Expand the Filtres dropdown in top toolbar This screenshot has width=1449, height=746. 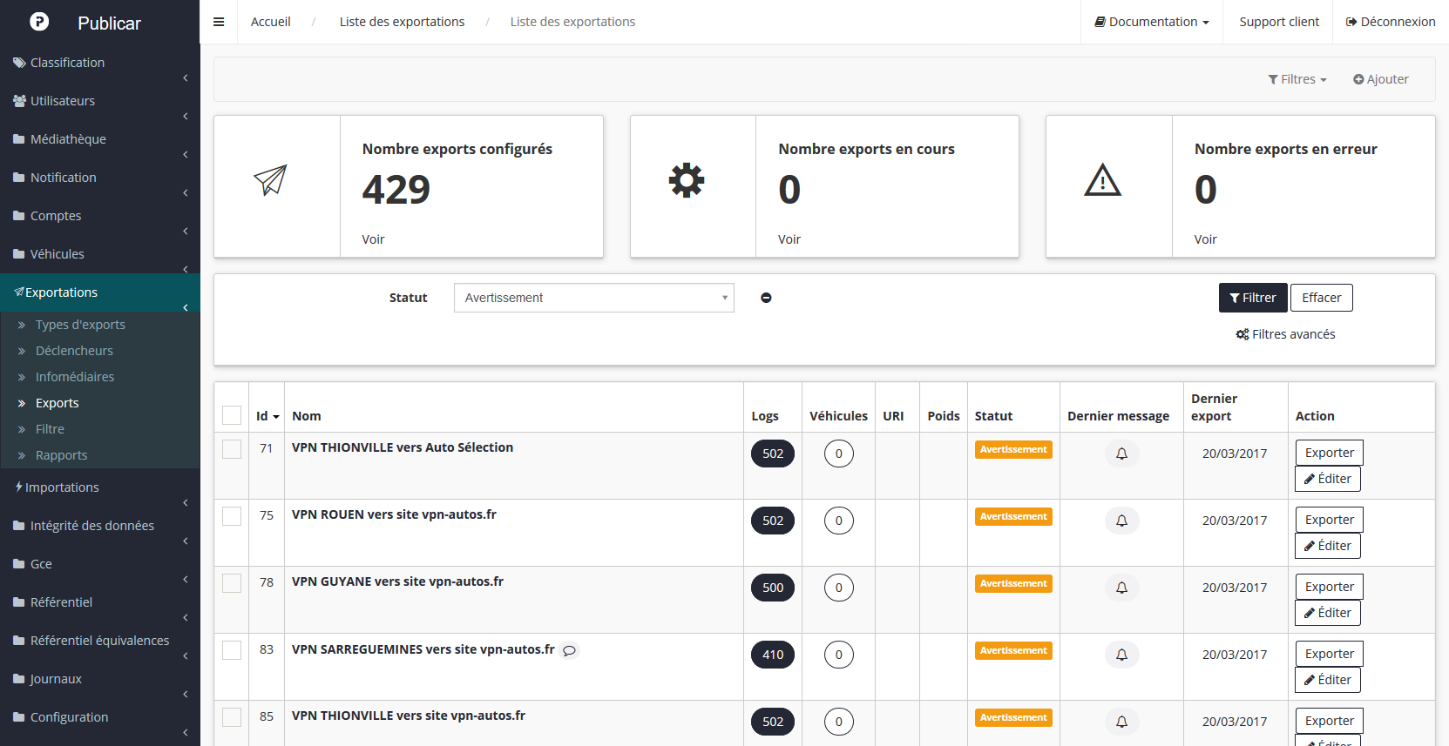(1297, 79)
